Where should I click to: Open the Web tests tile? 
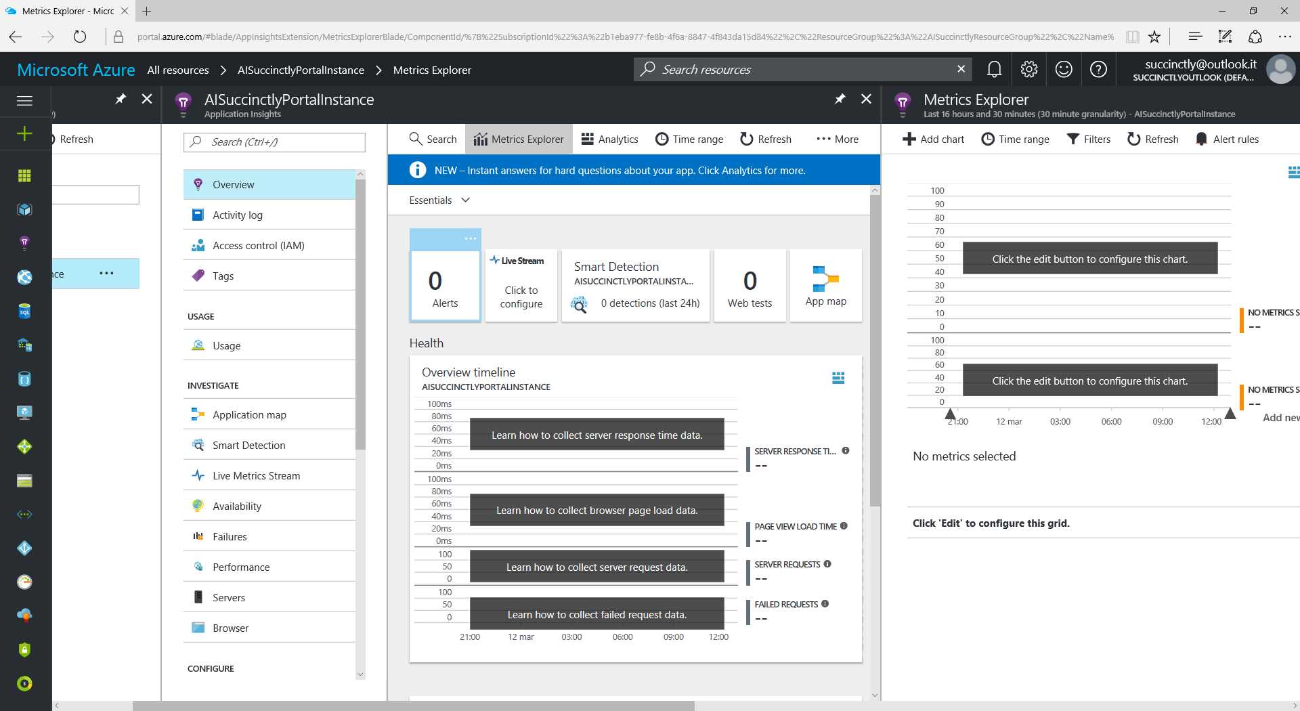click(750, 286)
